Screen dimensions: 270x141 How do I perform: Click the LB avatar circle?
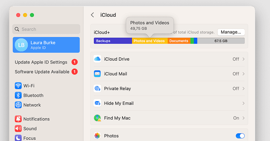(x=21, y=45)
